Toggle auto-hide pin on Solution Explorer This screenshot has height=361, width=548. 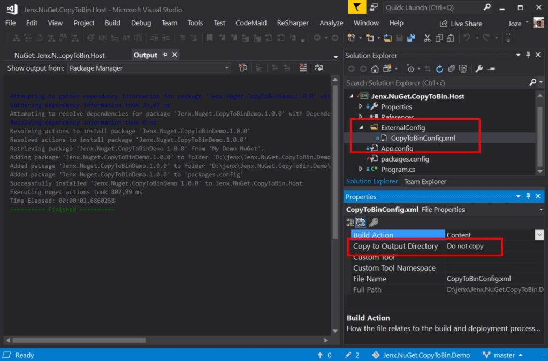pyautogui.click(x=528, y=55)
